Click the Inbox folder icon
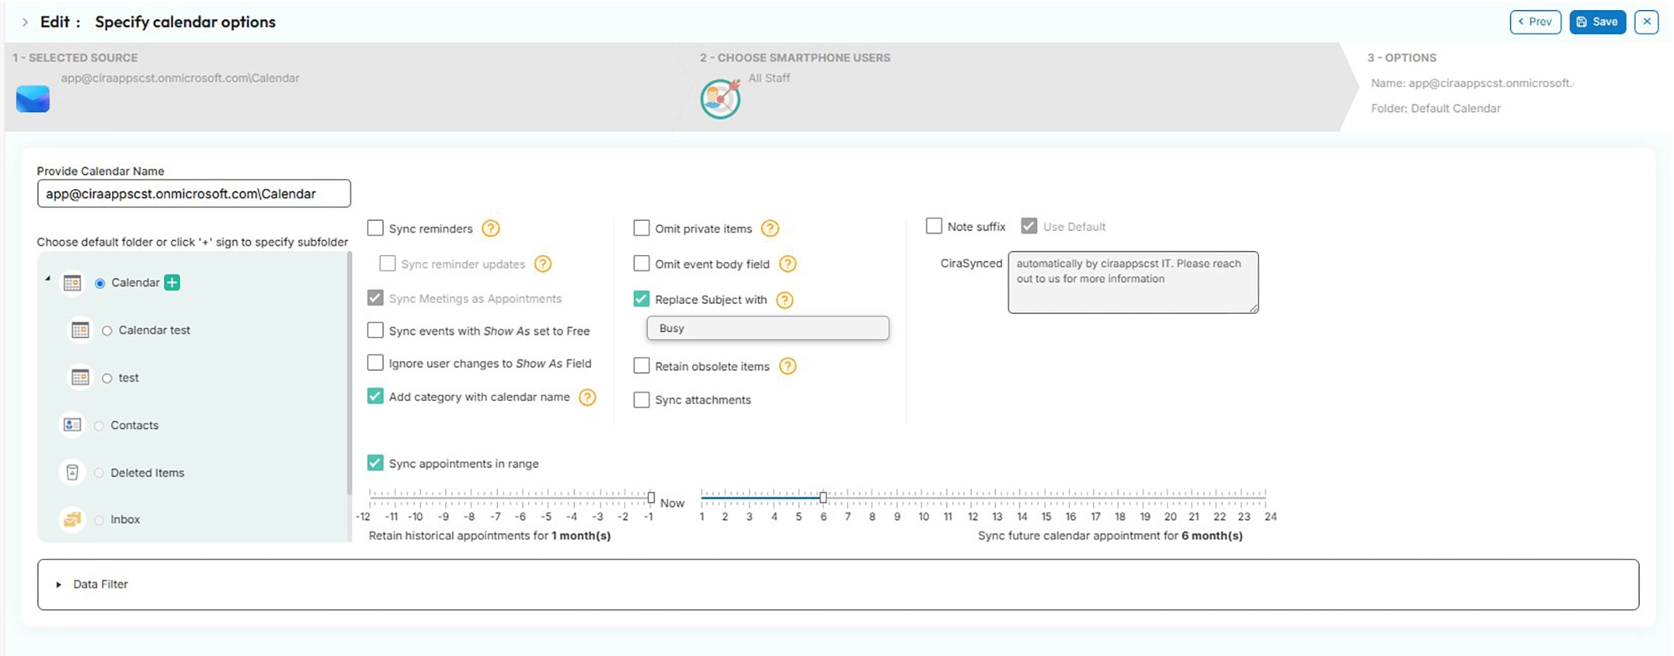This screenshot has width=1674, height=656. 73,520
